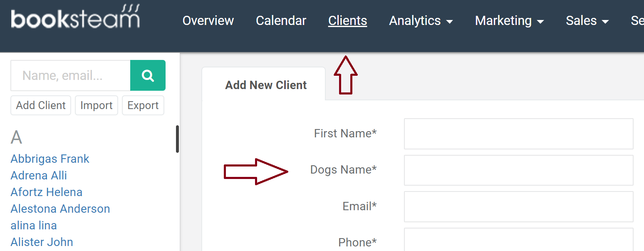Open client Abbrigas Frank

point(50,159)
